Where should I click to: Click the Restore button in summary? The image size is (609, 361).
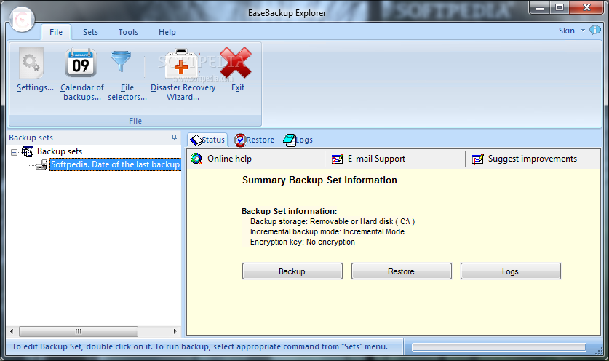tap(401, 271)
